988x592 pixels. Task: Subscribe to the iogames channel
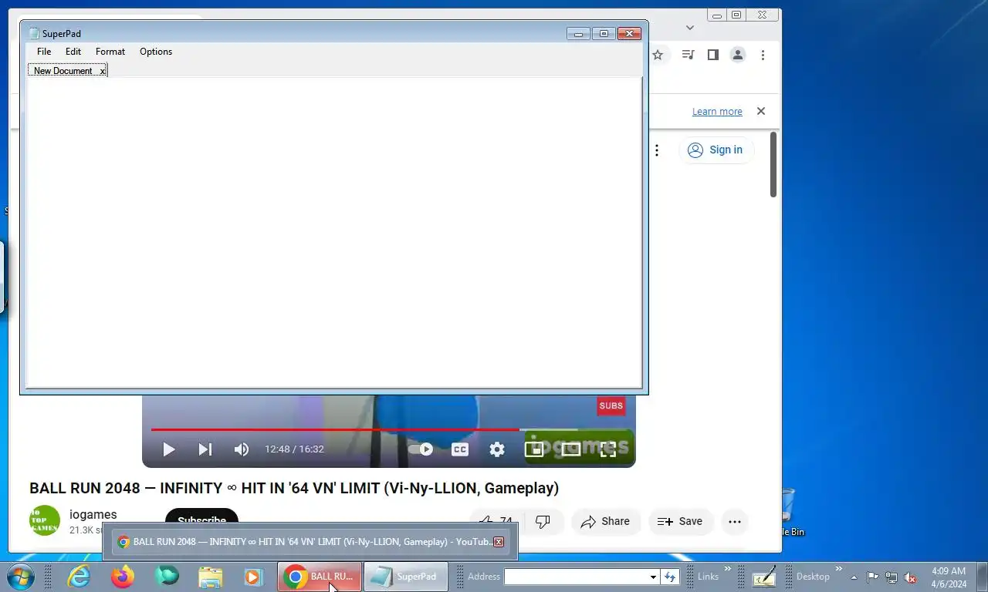[201, 520]
